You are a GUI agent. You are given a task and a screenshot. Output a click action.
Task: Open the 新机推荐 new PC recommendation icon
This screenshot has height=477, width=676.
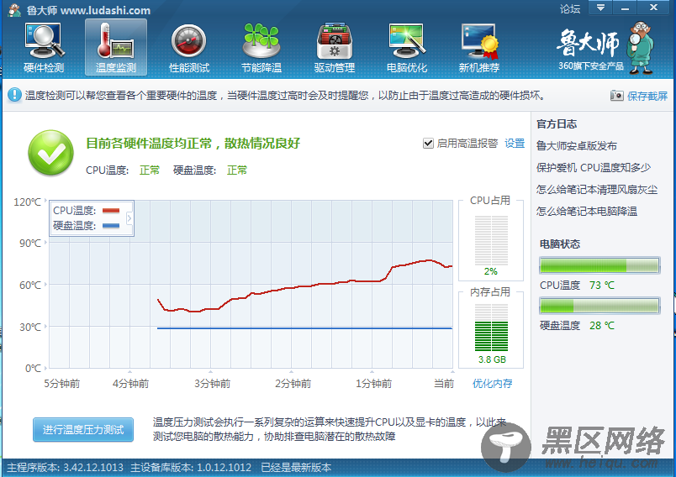click(x=479, y=48)
